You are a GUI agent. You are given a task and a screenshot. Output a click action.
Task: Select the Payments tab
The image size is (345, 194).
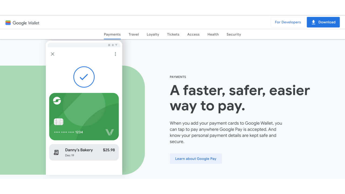pos(112,34)
